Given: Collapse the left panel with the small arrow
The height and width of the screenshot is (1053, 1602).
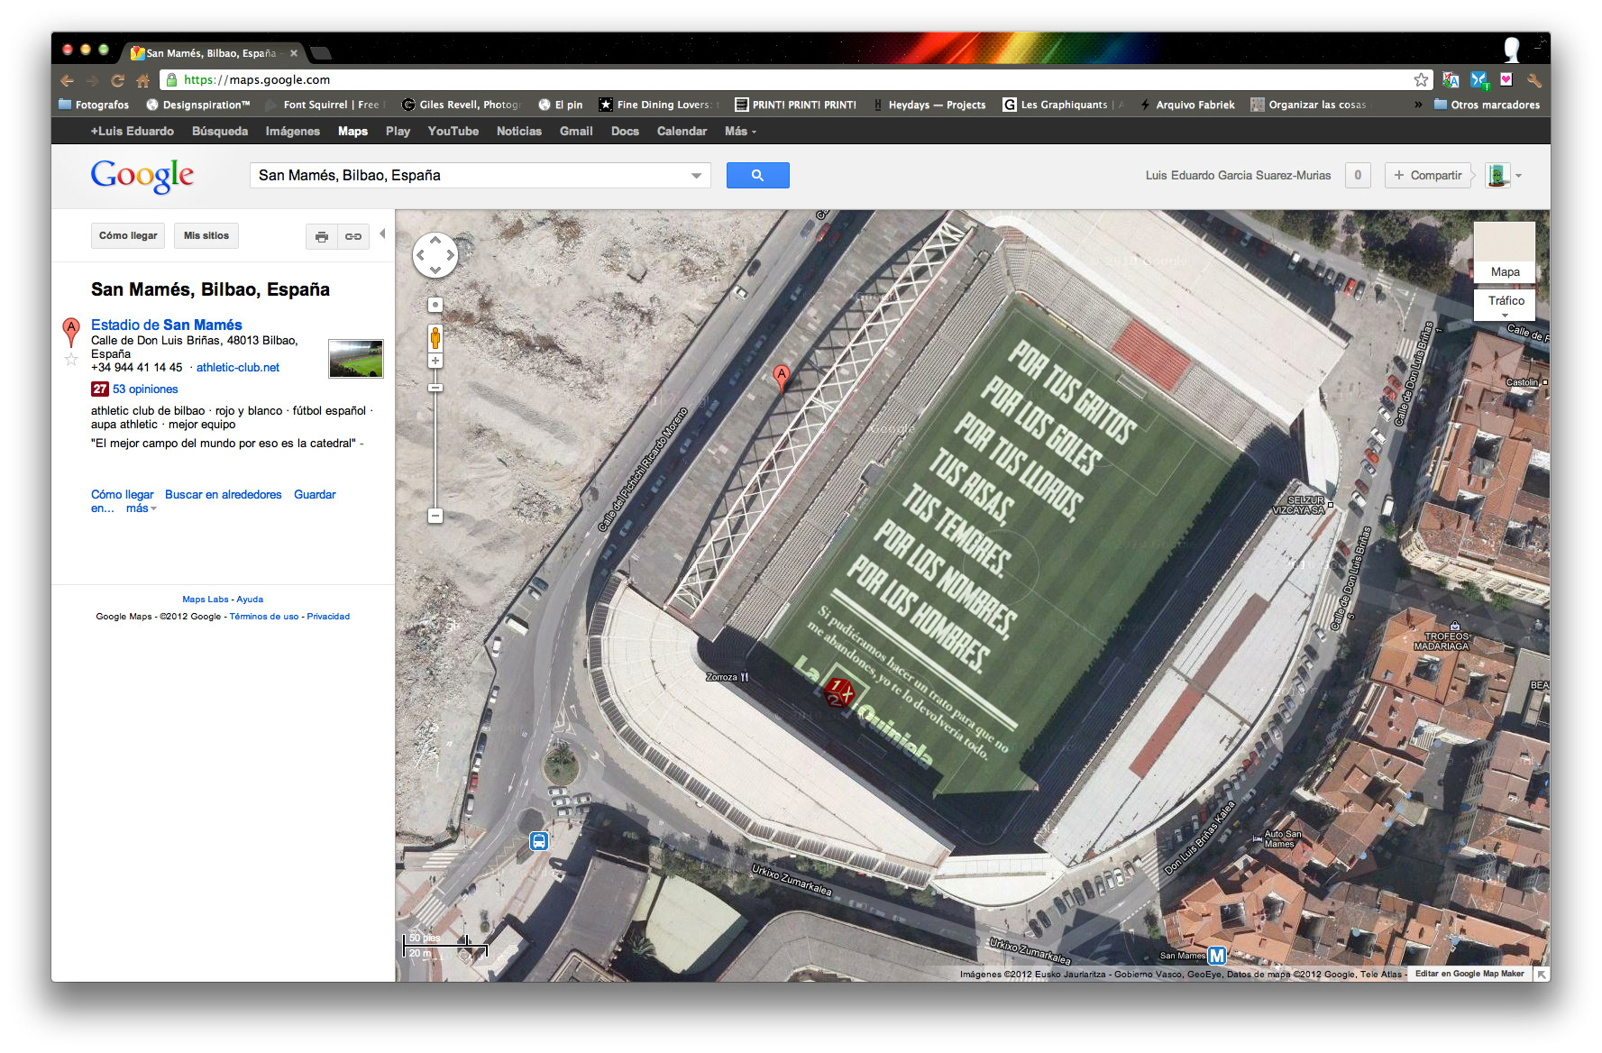Looking at the screenshot, I should coord(382,234).
